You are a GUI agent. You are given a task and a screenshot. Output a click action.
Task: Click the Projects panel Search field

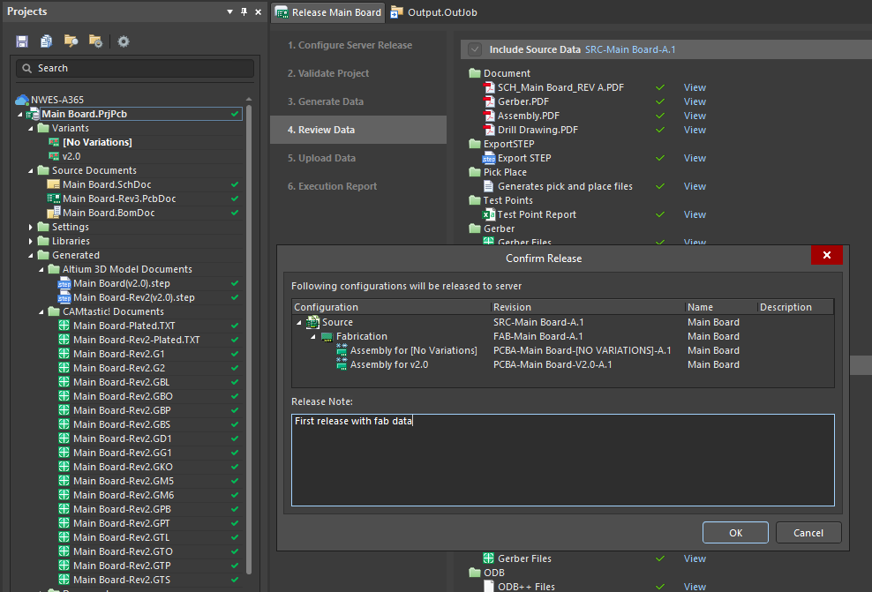click(x=135, y=68)
